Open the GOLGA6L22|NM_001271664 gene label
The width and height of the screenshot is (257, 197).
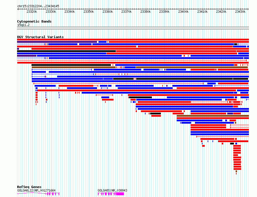click(36, 190)
